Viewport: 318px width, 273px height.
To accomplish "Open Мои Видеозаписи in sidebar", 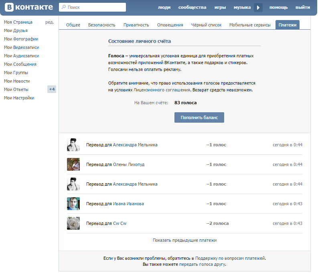I will click(x=22, y=47).
